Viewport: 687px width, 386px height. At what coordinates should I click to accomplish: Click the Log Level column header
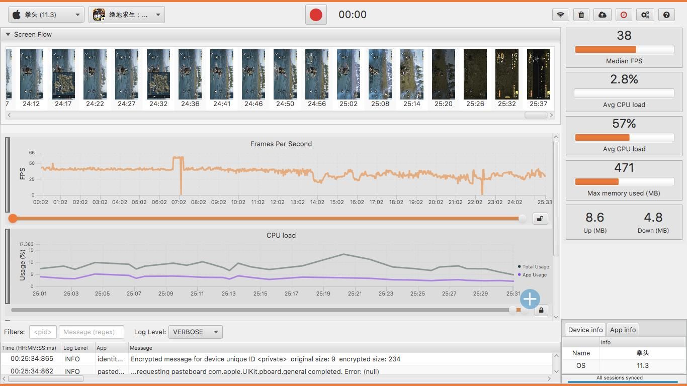pos(75,348)
